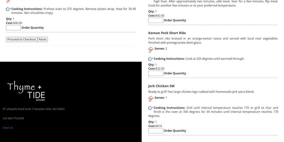Select the Jerk Chicken SM order quantity box
The width and height of the screenshot is (284, 142).
point(155,131)
